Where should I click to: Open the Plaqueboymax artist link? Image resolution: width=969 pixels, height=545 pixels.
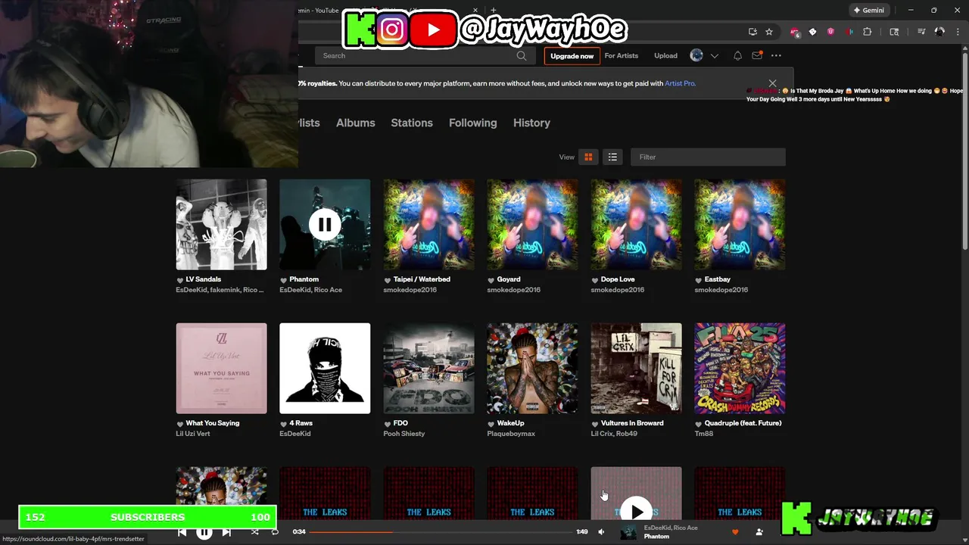[511, 434]
